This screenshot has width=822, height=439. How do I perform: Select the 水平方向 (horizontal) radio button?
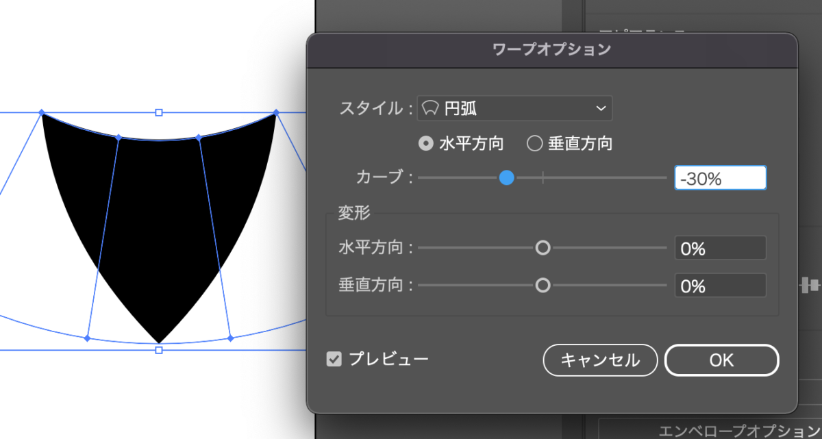(x=425, y=143)
